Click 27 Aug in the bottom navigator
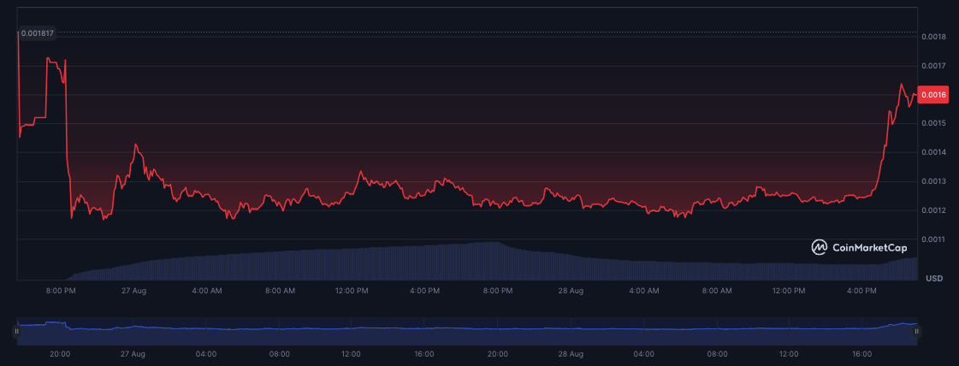 point(134,353)
